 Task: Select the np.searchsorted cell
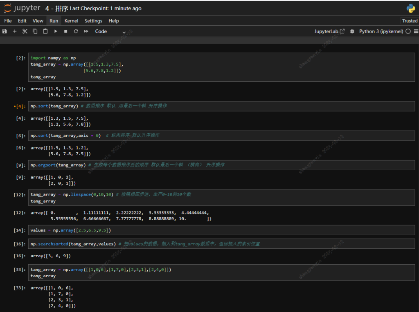pyautogui.click(x=221, y=244)
